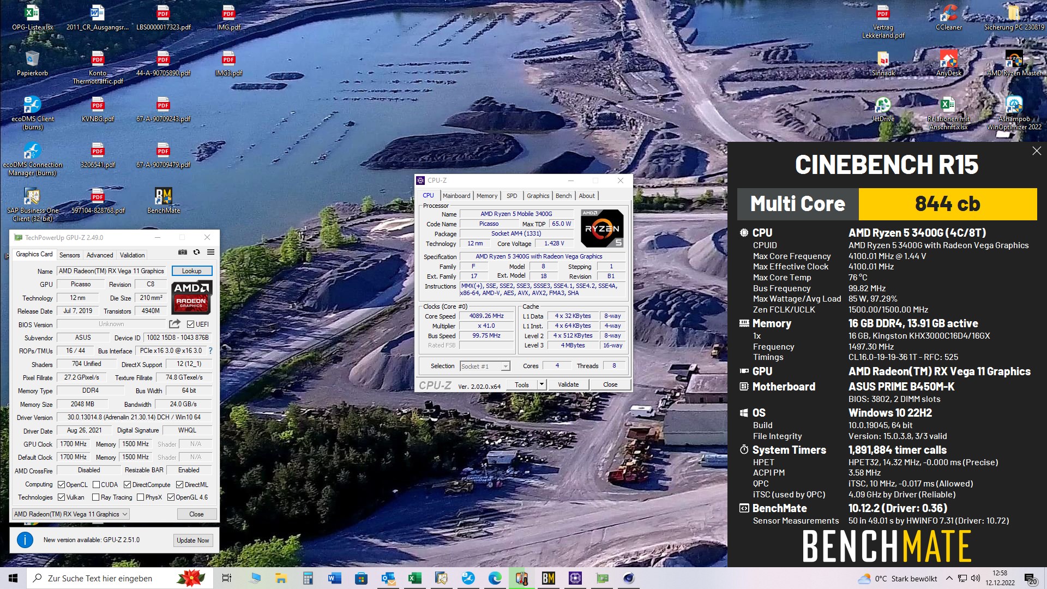Click Update Now button

192,540
